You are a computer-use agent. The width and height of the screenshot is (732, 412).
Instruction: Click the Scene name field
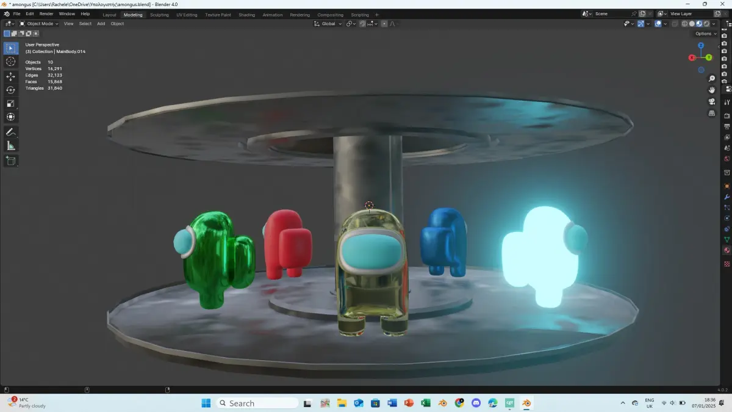click(x=612, y=13)
